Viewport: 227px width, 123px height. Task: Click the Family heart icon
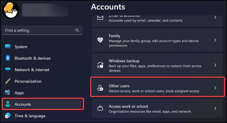click(100, 40)
